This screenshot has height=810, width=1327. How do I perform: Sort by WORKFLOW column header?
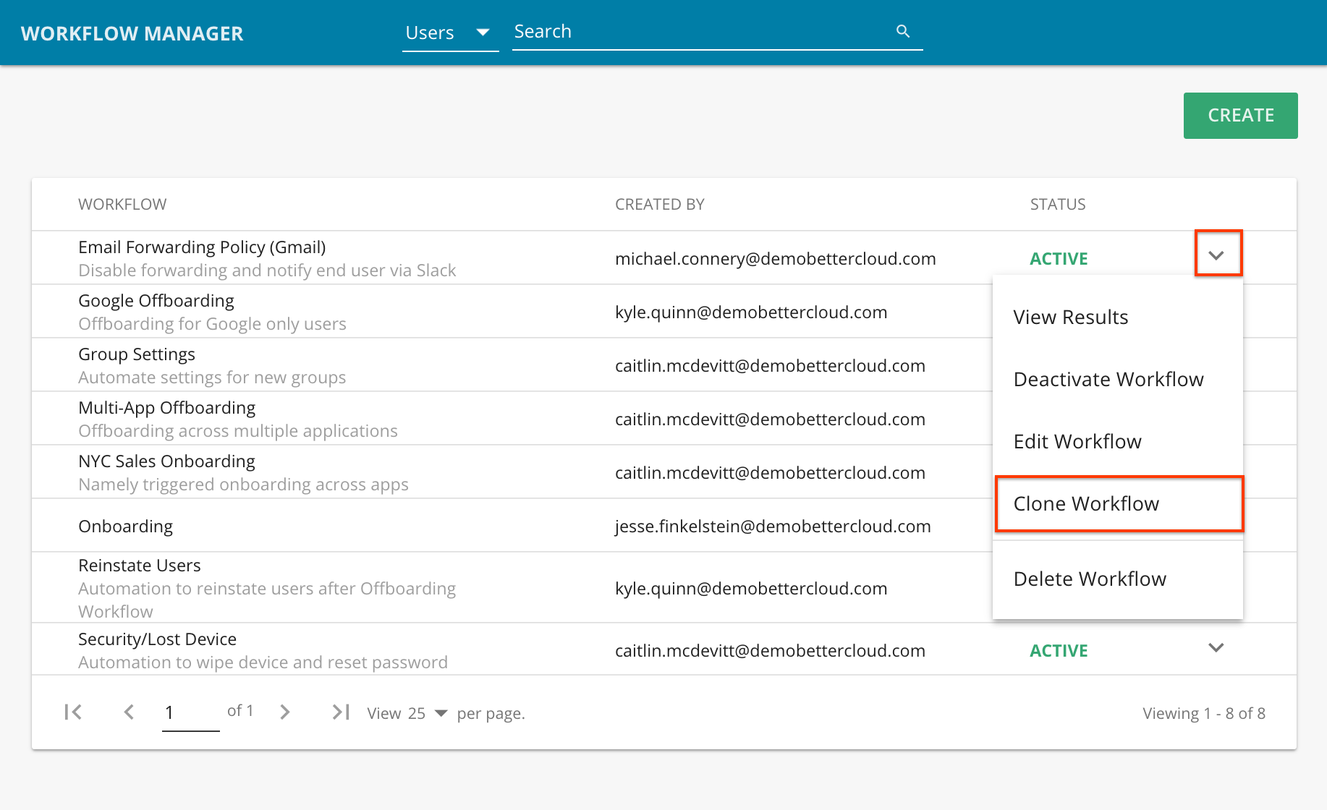pyautogui.click(x=122, y=205)
